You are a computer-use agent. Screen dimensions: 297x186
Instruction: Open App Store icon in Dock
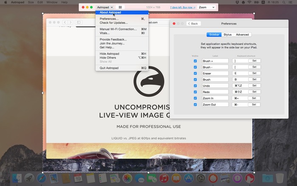188,178
